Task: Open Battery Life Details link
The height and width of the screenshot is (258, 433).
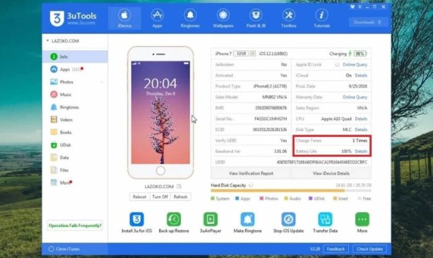Action: tap(361, 152)
